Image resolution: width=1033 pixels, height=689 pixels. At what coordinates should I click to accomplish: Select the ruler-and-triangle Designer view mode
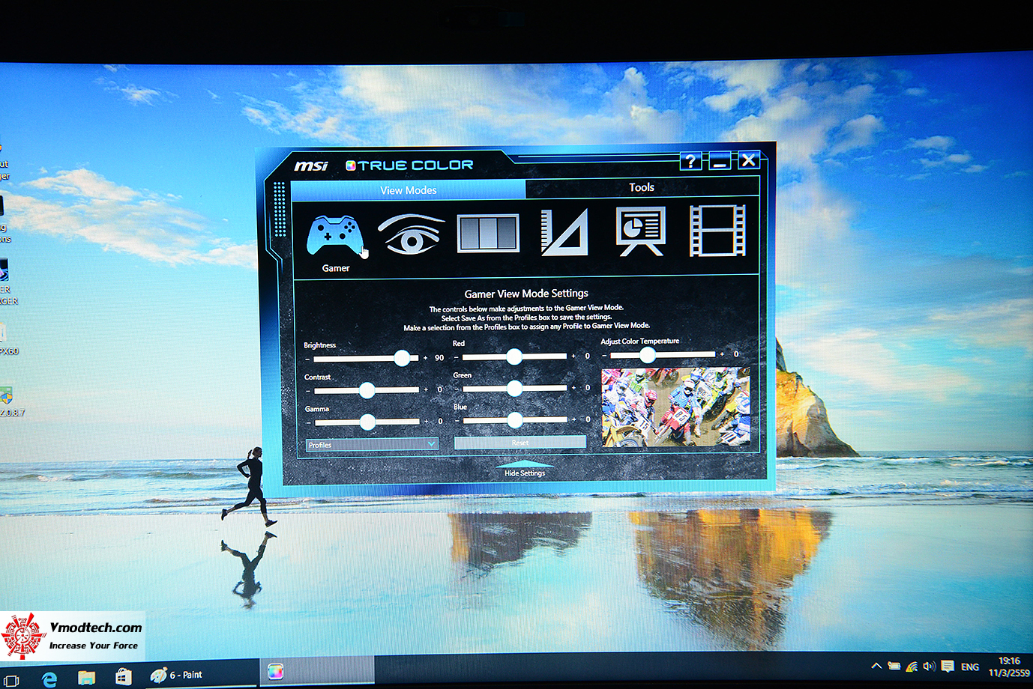point(564,232)
